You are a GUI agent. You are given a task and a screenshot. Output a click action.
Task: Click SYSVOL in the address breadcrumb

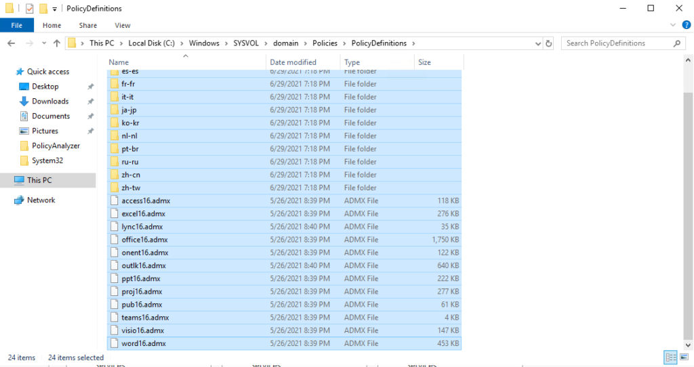(246, 43)
